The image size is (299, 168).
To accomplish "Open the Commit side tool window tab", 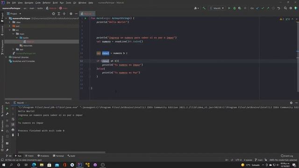I will click(x=2, y=31).
